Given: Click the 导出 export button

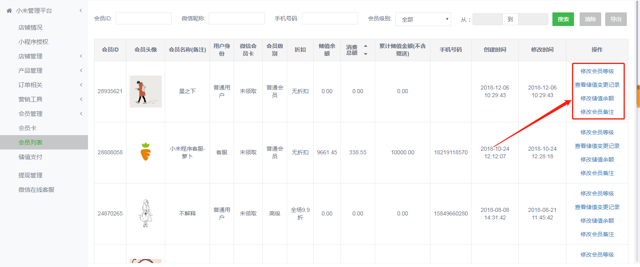Looking at the screenshot, I should [616, 19].
